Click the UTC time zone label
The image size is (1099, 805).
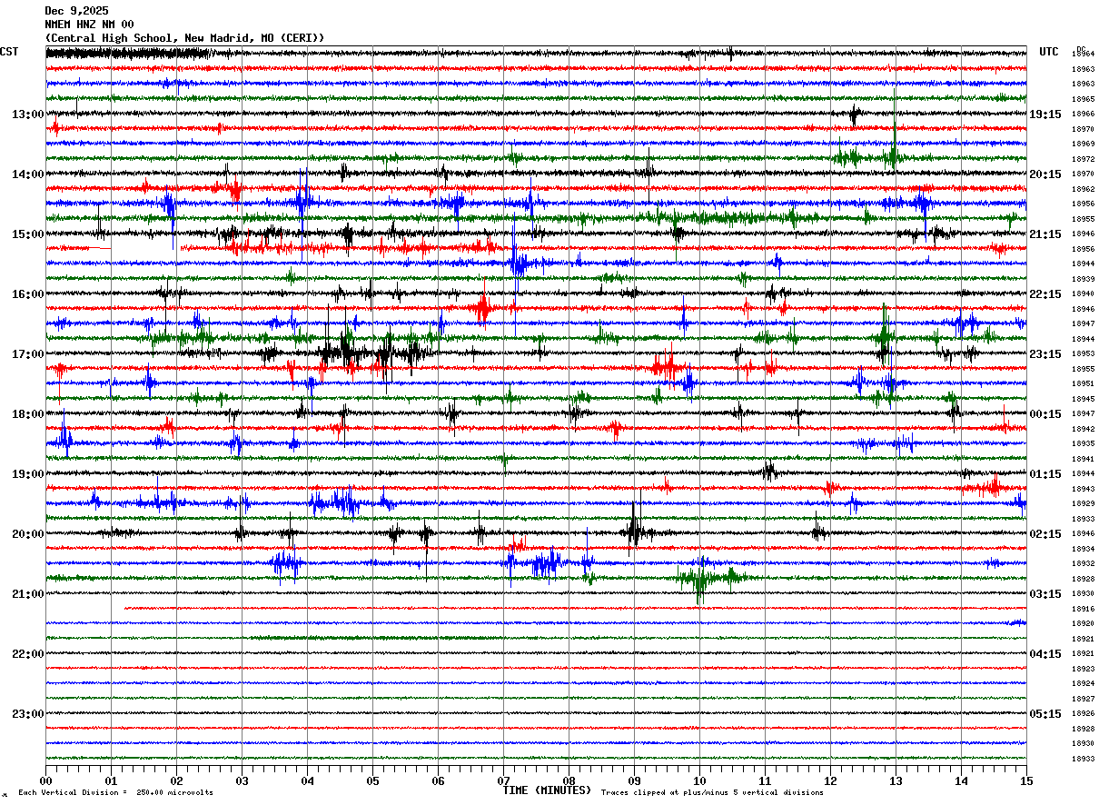coord(1049,52)
